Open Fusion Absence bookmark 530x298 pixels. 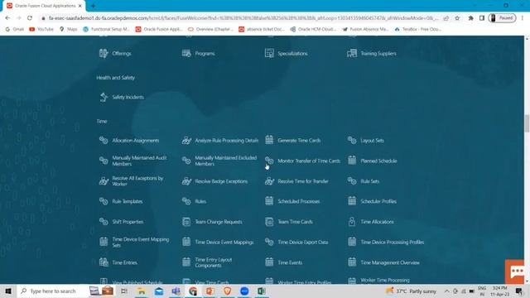365,30
